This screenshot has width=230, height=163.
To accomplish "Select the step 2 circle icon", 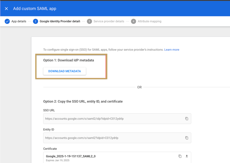I will (35, 21).
